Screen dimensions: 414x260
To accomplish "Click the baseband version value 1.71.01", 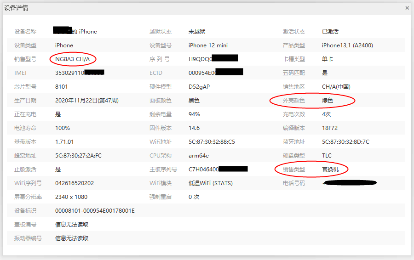I will [x=64, y=142].
